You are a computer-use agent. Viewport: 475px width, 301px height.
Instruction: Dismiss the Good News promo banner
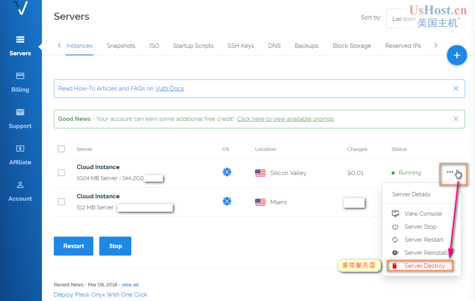pyautogui.click(x=456, y=119)
